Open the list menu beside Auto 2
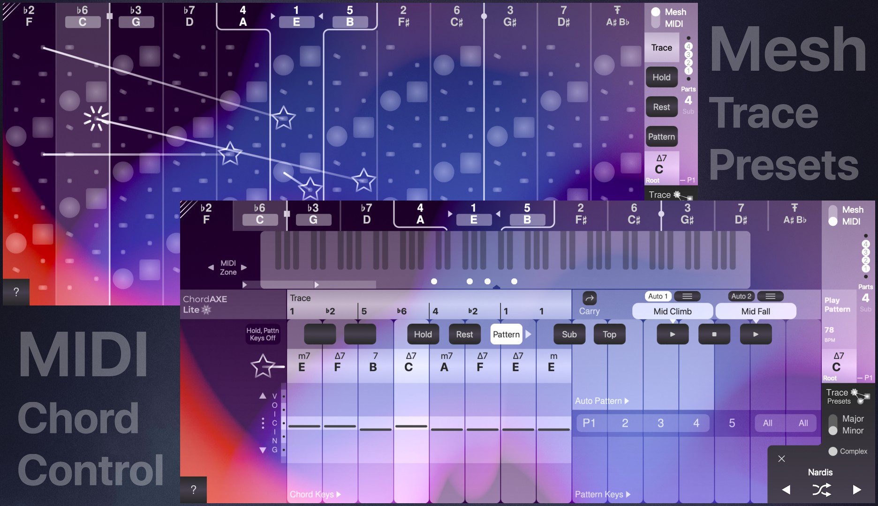 [x=770, y=296]
